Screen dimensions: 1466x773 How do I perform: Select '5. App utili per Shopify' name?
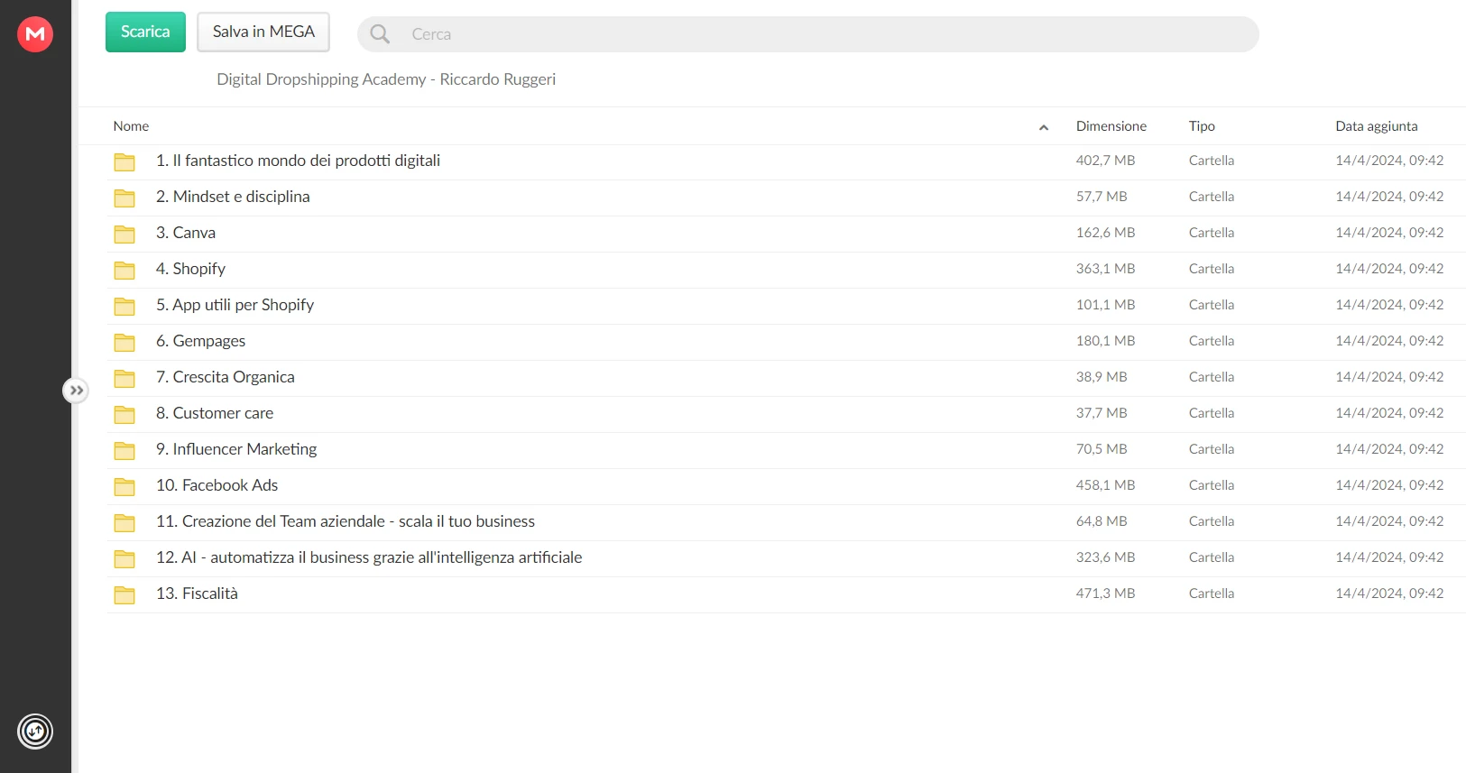(235, 305)
